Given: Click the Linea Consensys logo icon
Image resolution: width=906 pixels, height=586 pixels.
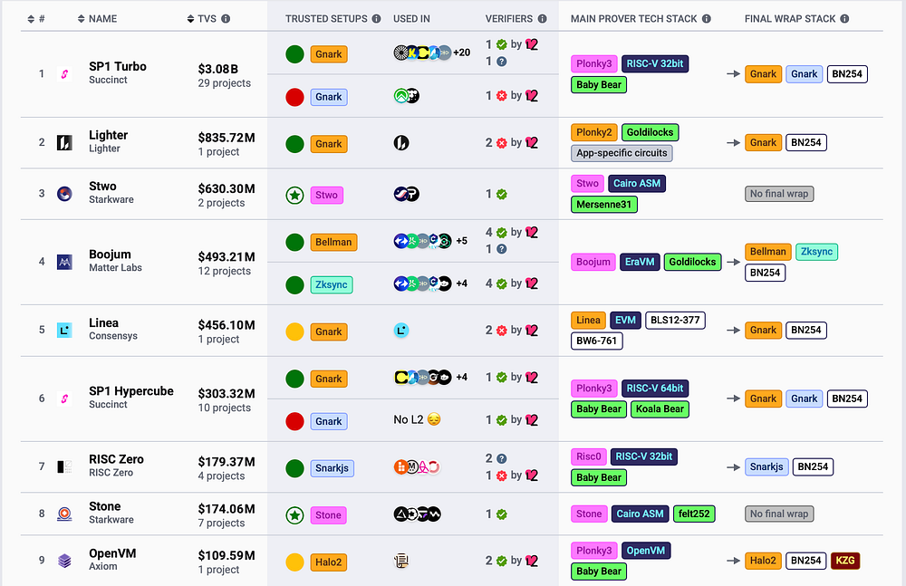Looking at the screenshot, I should coord(64,330).
